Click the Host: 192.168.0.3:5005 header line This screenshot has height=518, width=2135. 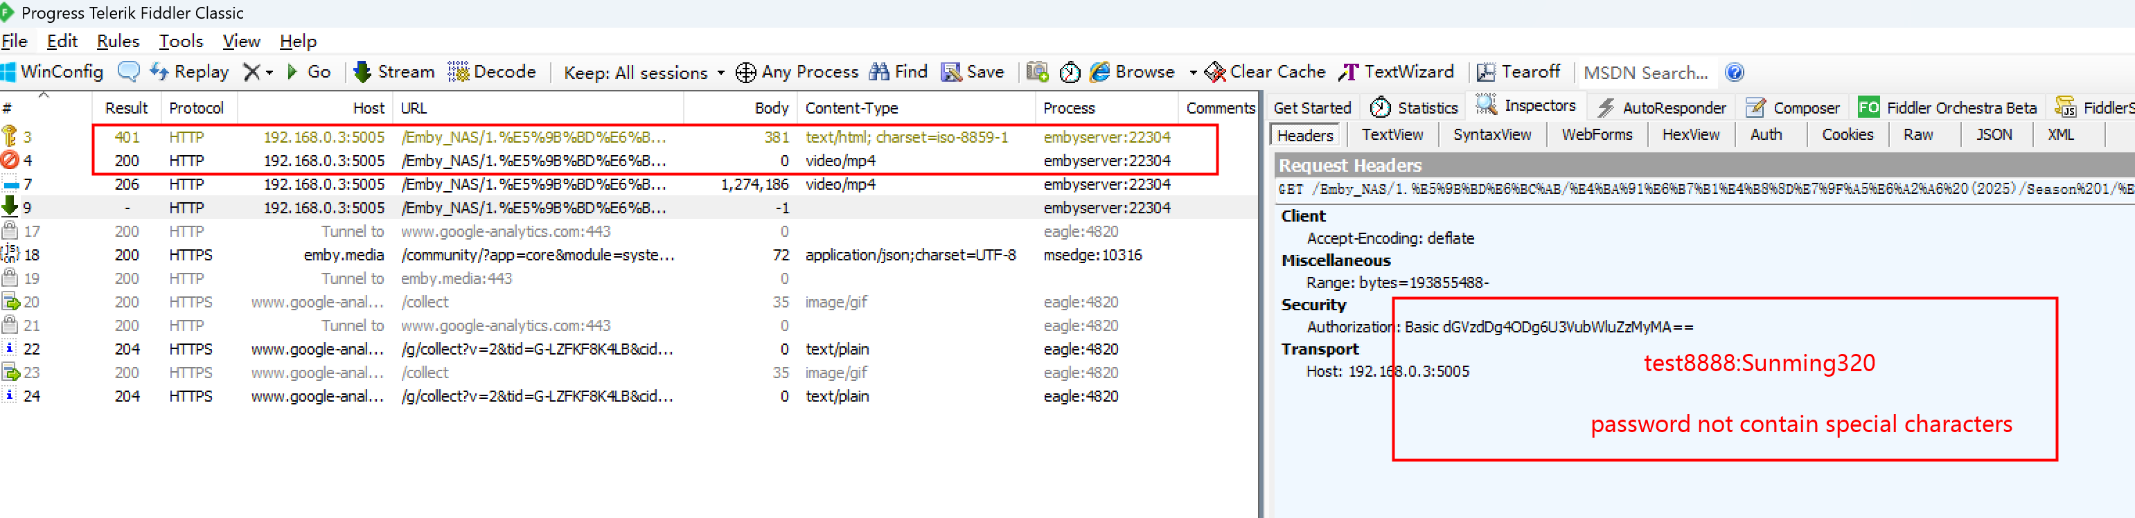coord(1388,372)
